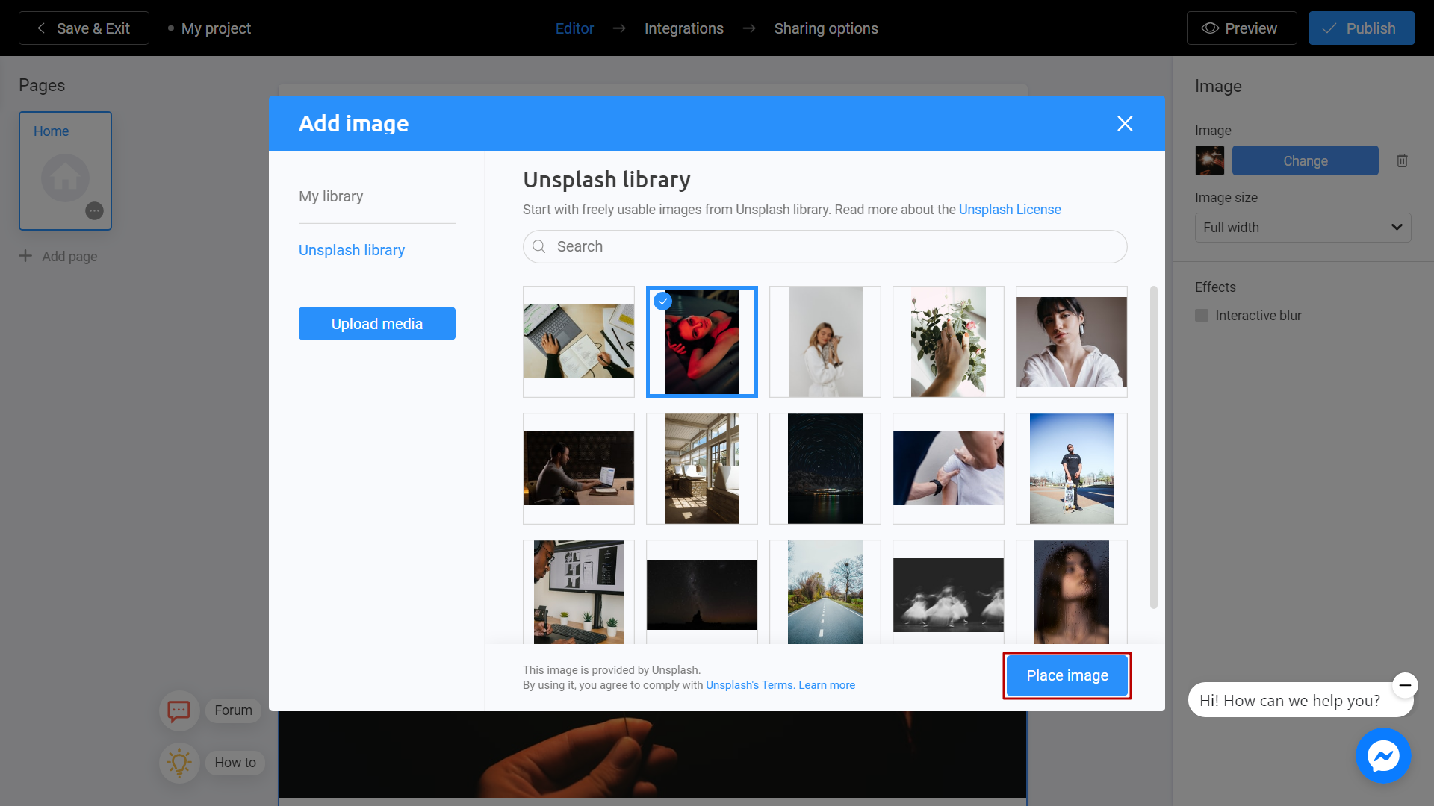This screenshot has height=806, width=1434.
Task: Toggle the selected red-lit portrait image
Action: (701, 342)
